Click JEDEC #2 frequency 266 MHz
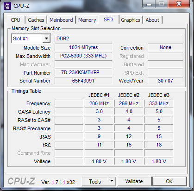Viewport: 194px width, 191px height. [x=129, y=103]
